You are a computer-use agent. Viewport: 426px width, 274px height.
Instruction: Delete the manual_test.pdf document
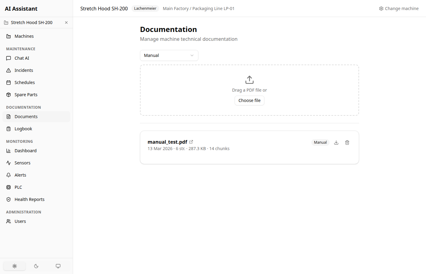[347, 142]
